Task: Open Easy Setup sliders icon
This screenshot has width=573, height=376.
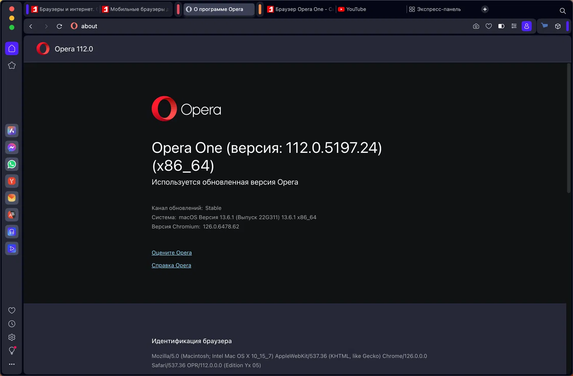Action: tap(514, 26)
